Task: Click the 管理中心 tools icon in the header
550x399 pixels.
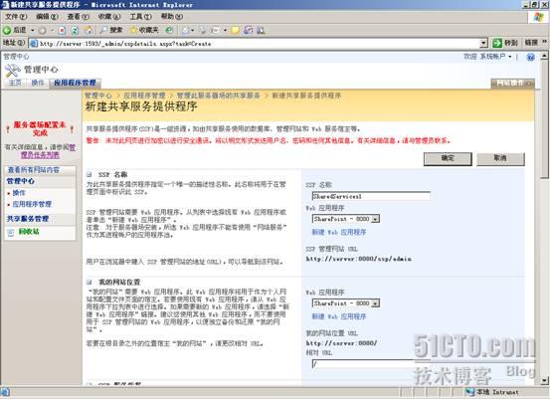Action: coord(13,71)
